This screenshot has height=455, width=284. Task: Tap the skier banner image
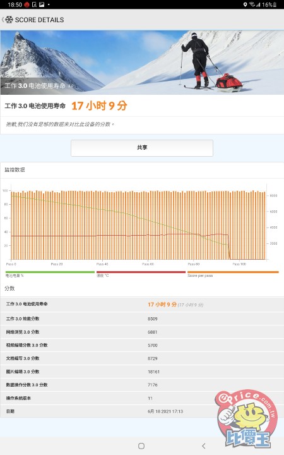(142, 63)
